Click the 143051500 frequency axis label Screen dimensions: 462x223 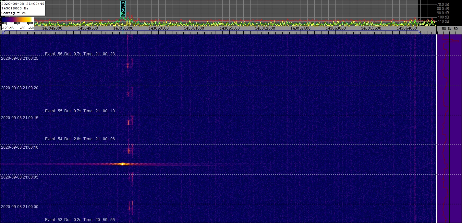(230, 29)
